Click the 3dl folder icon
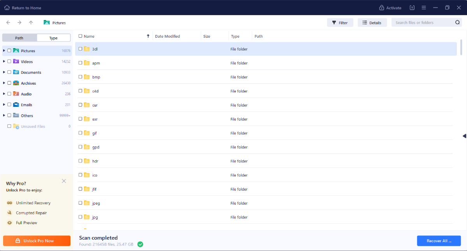The height and width of the screenshot is (251, 467). point(87,49)
